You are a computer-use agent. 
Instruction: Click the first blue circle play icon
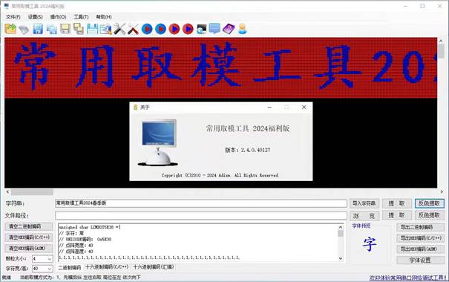click(x=147, y=29)
